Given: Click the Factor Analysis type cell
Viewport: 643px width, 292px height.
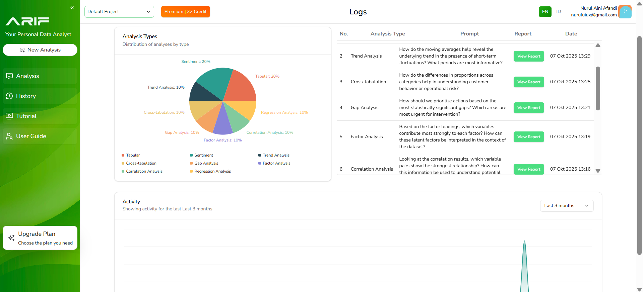Looking at the screenshot, I should (367, 136).
